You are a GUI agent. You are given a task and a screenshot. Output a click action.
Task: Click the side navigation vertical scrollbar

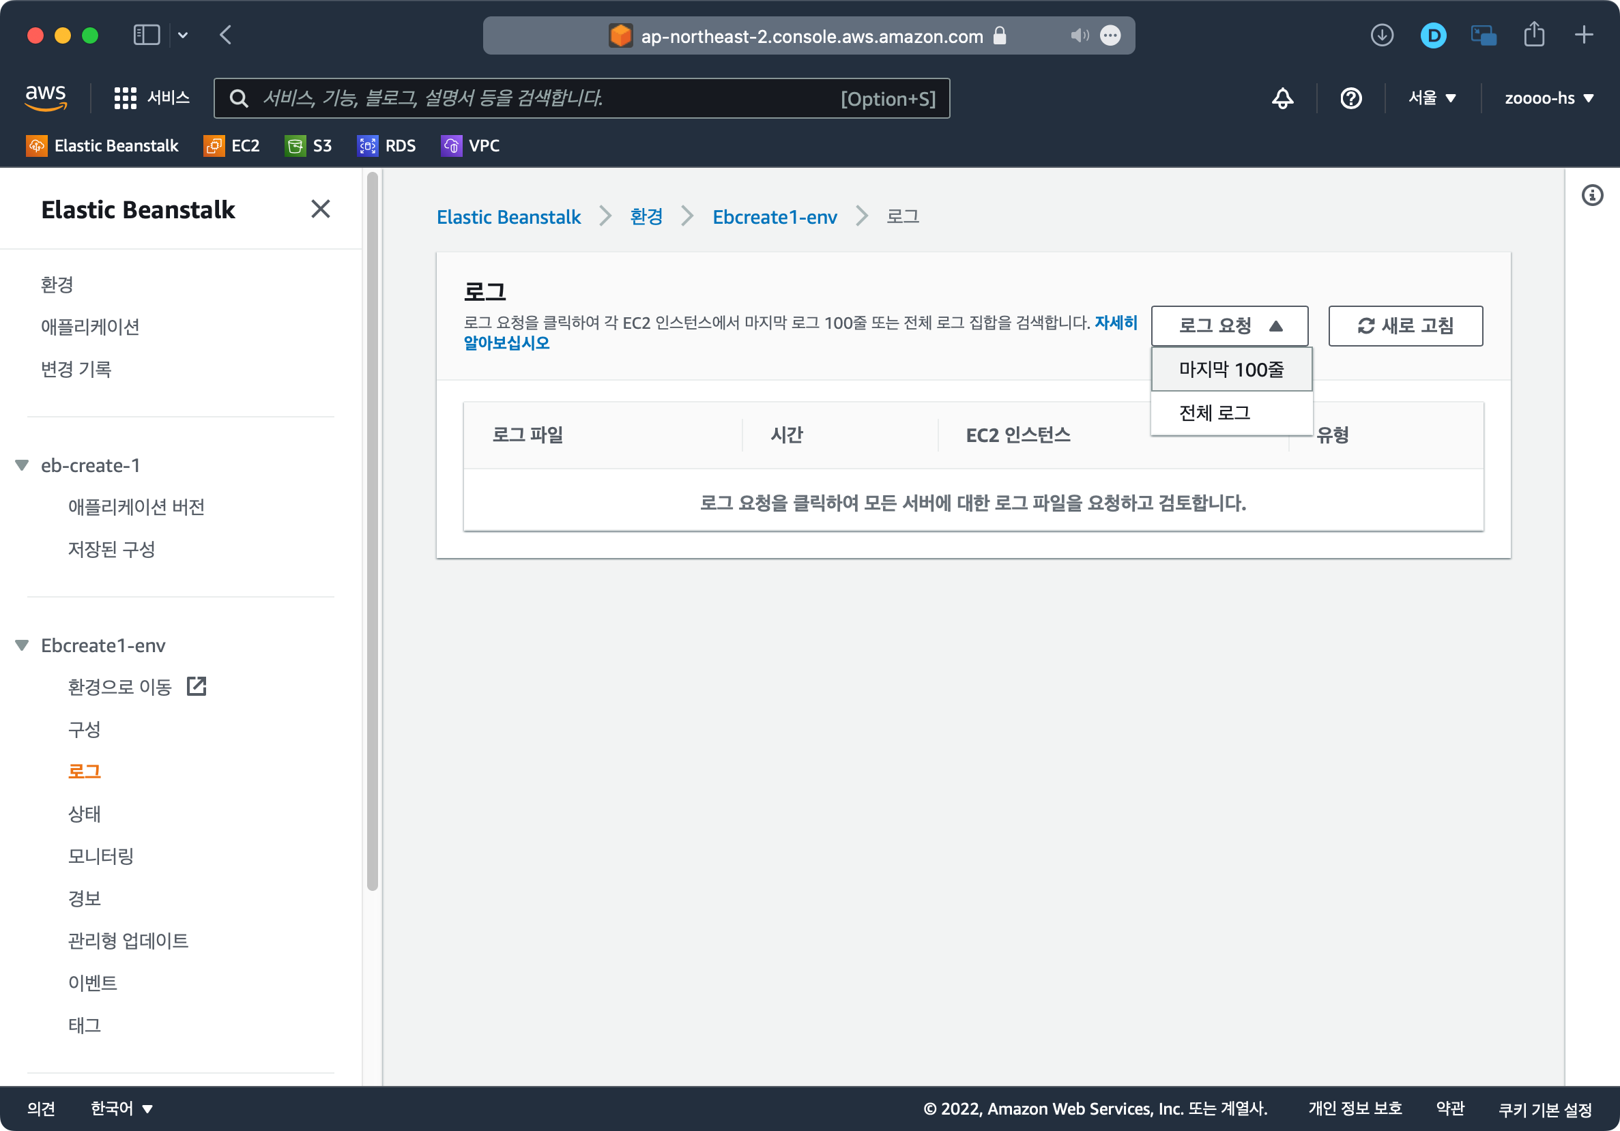tap(373, 532)
